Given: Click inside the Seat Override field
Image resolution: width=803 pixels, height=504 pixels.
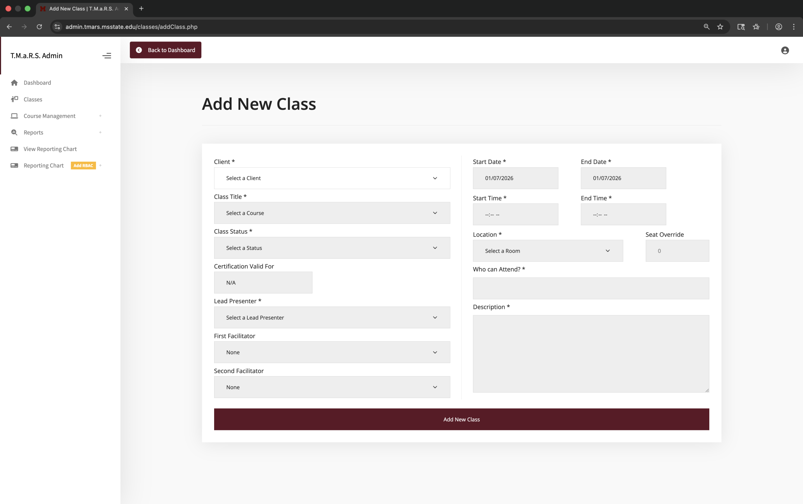Looking at the screenshot, I should 677,250.
